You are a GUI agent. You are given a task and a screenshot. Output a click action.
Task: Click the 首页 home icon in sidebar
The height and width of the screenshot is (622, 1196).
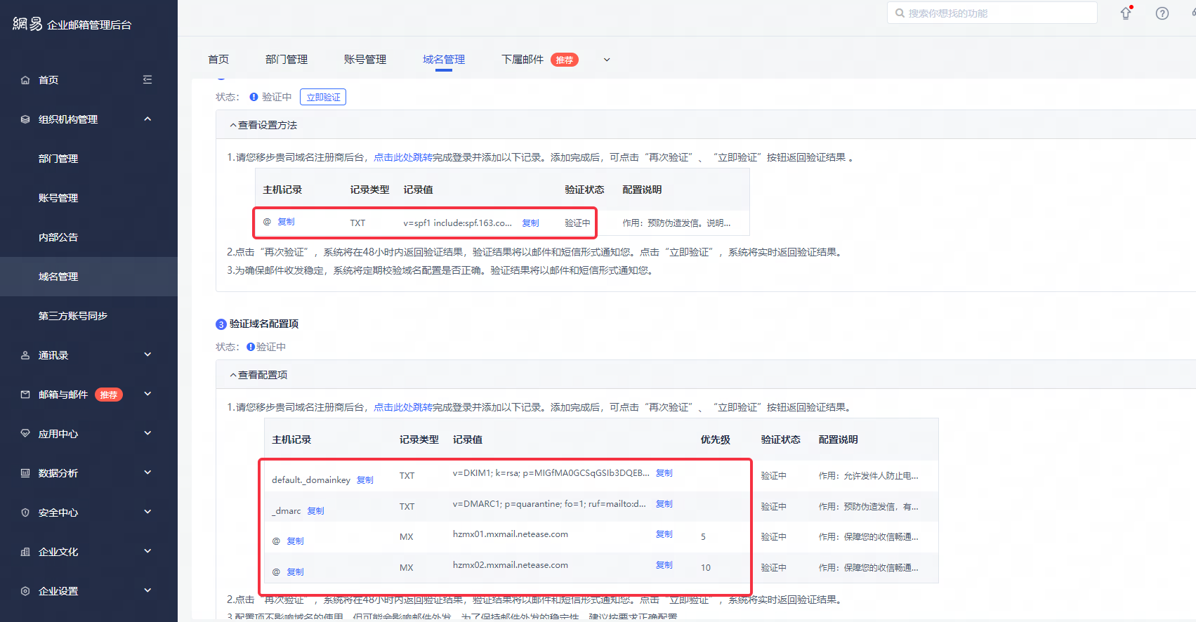tap(25, 80)
